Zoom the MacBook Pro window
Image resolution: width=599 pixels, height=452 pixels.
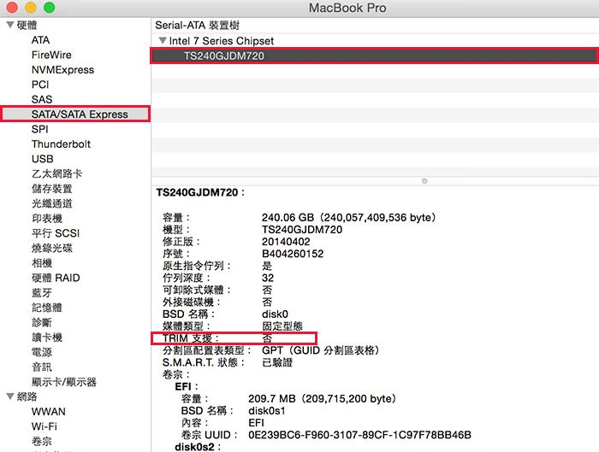pos(50,8)
